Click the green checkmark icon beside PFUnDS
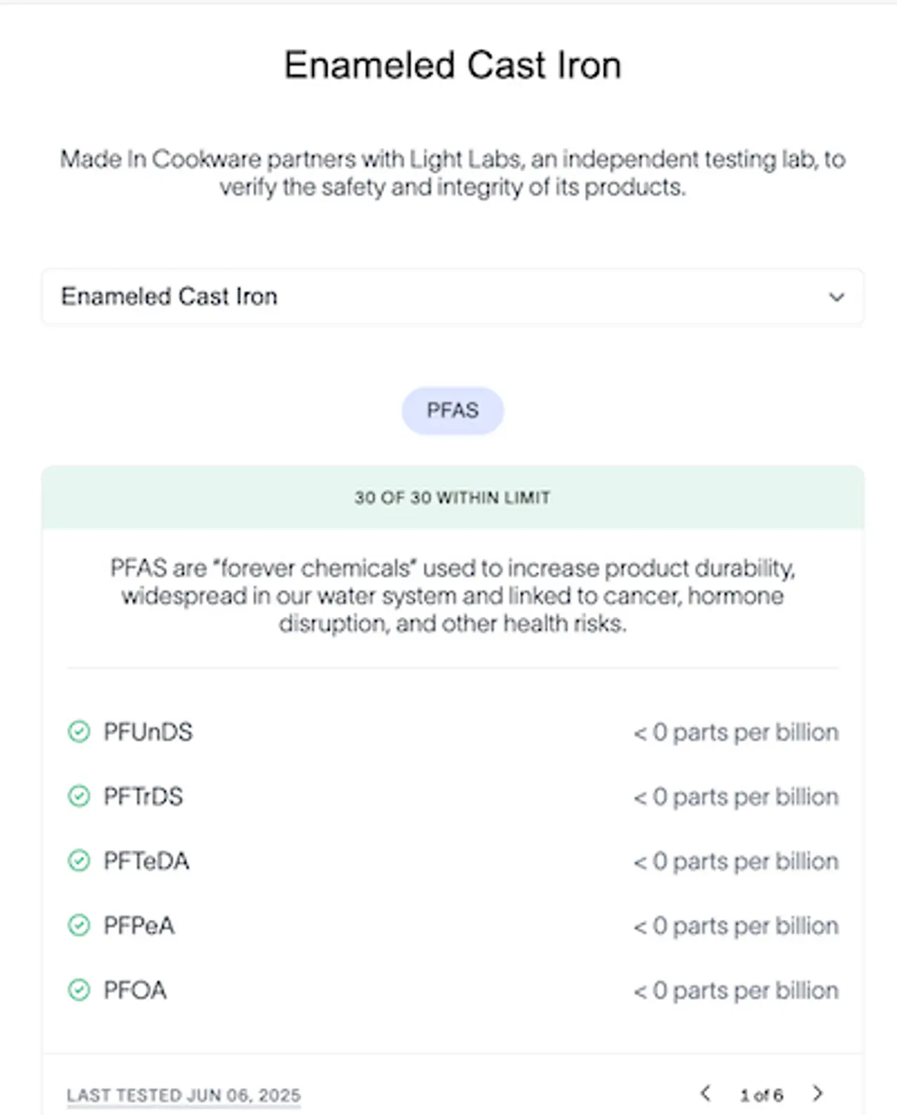Screen dimensions: 897x1115 [x=78, y=731]
